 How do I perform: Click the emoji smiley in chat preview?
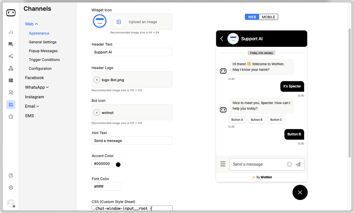289,164
